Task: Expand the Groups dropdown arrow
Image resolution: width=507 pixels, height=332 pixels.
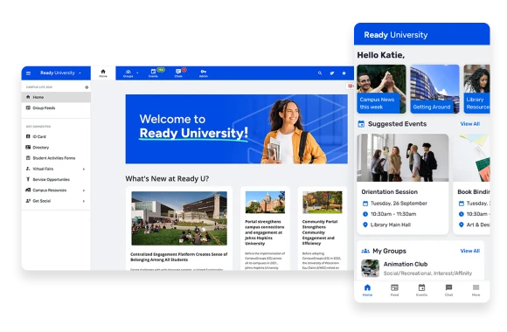Action: (137, 73)
